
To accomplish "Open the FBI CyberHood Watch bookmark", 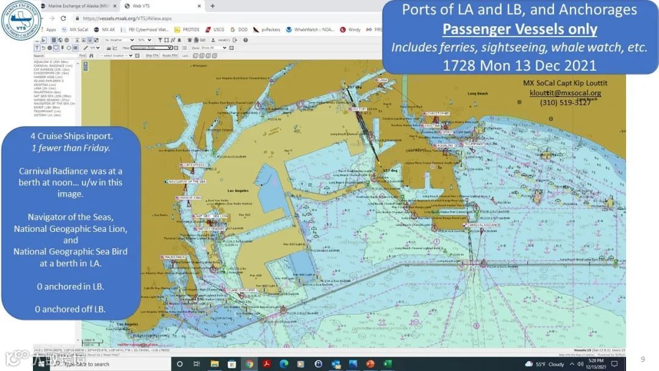I will [x=145, y=29].
